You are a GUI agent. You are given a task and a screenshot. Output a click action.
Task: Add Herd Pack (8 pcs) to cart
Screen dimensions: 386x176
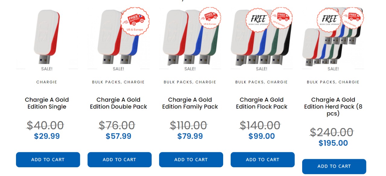point(334,166)
